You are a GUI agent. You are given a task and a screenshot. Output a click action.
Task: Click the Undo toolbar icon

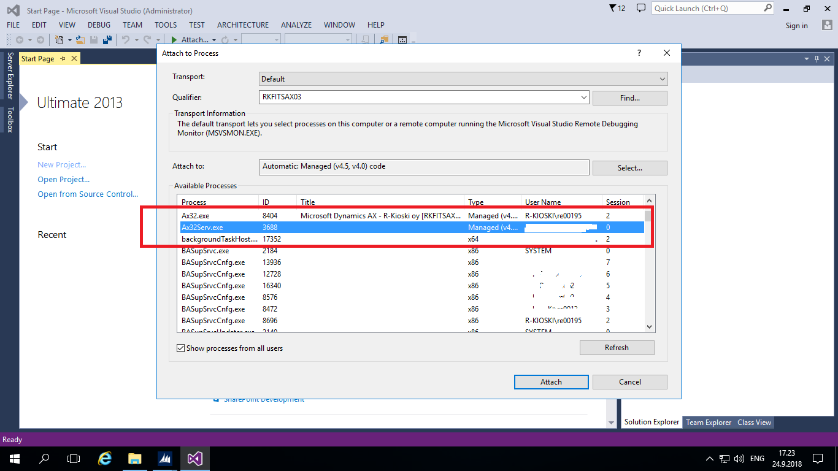[125, 39]
